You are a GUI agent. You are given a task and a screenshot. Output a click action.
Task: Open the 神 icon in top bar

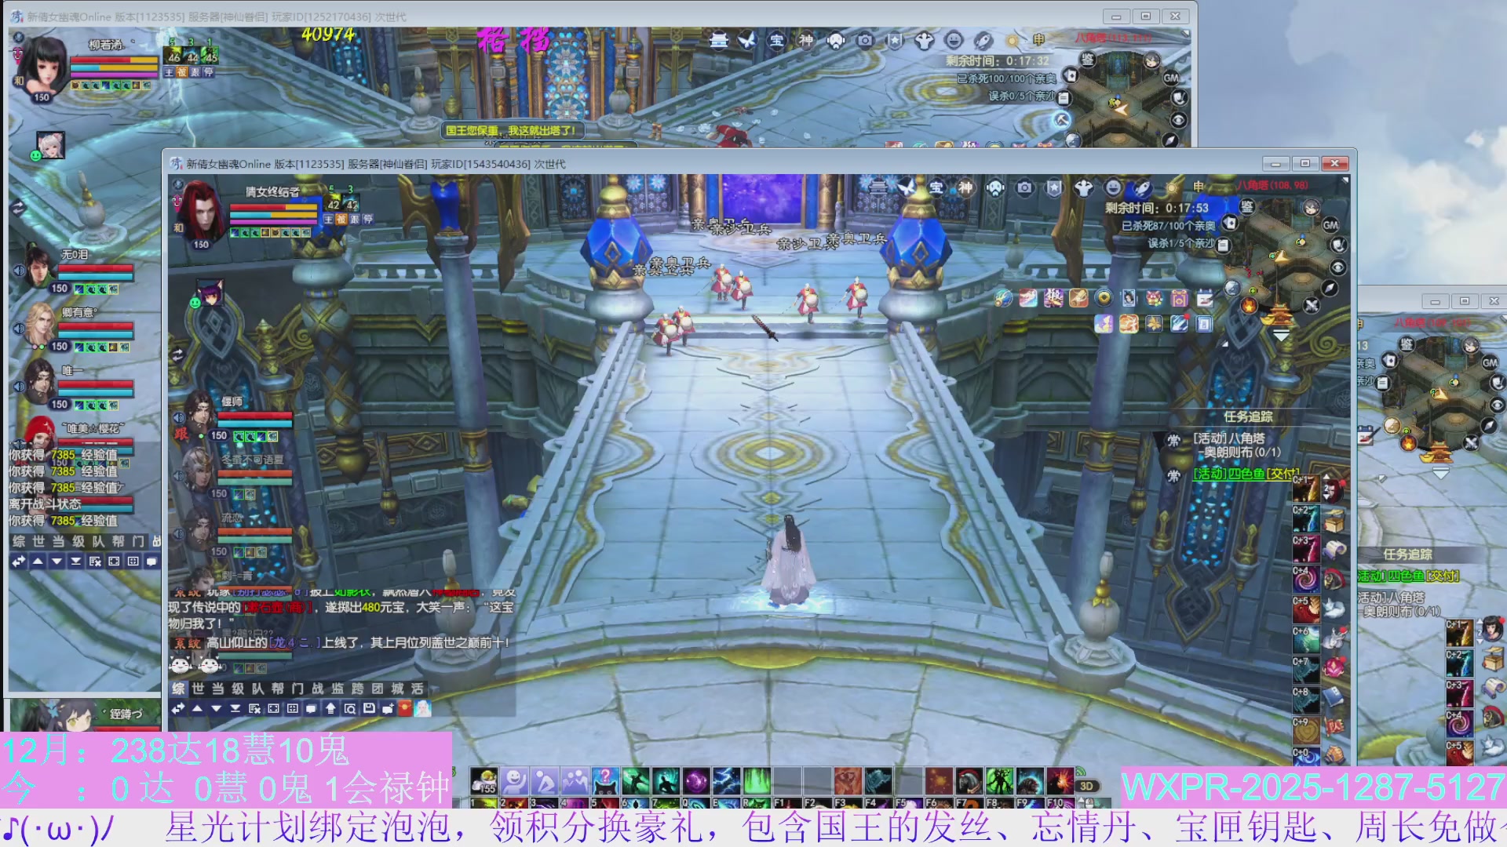(x=965, y=187)
